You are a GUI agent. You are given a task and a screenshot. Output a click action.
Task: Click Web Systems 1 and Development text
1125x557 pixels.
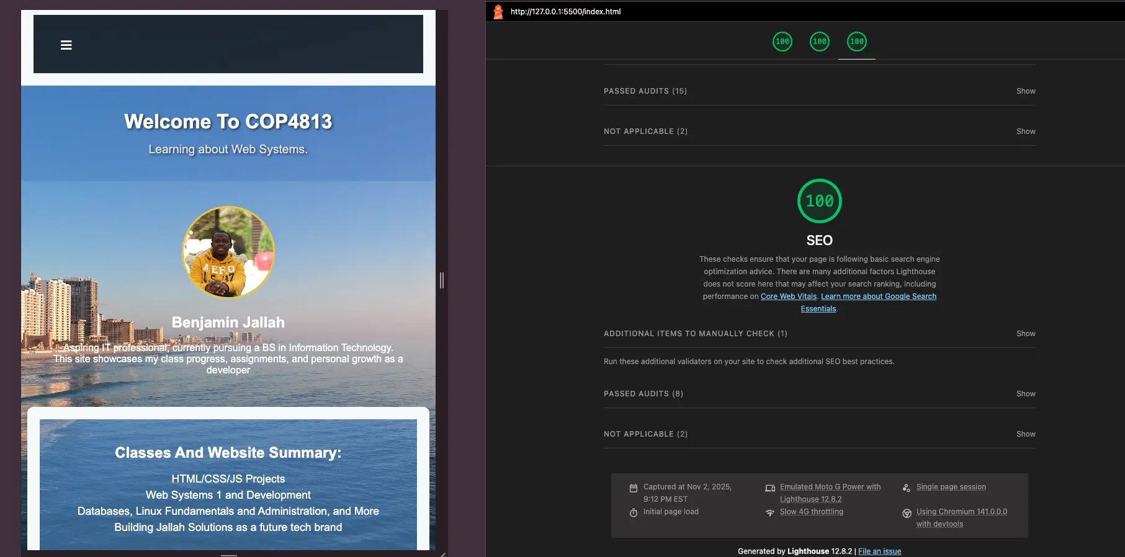click(228, 495)
